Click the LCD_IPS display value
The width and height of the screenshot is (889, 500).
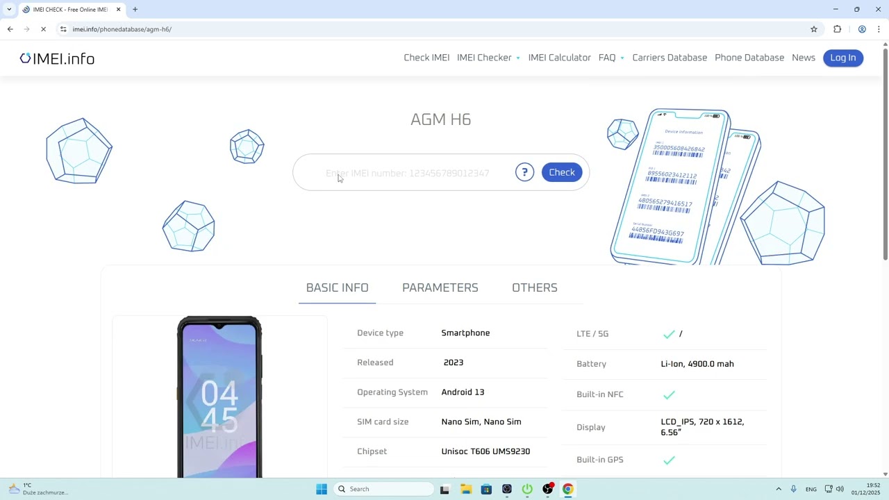coord(702,427)
